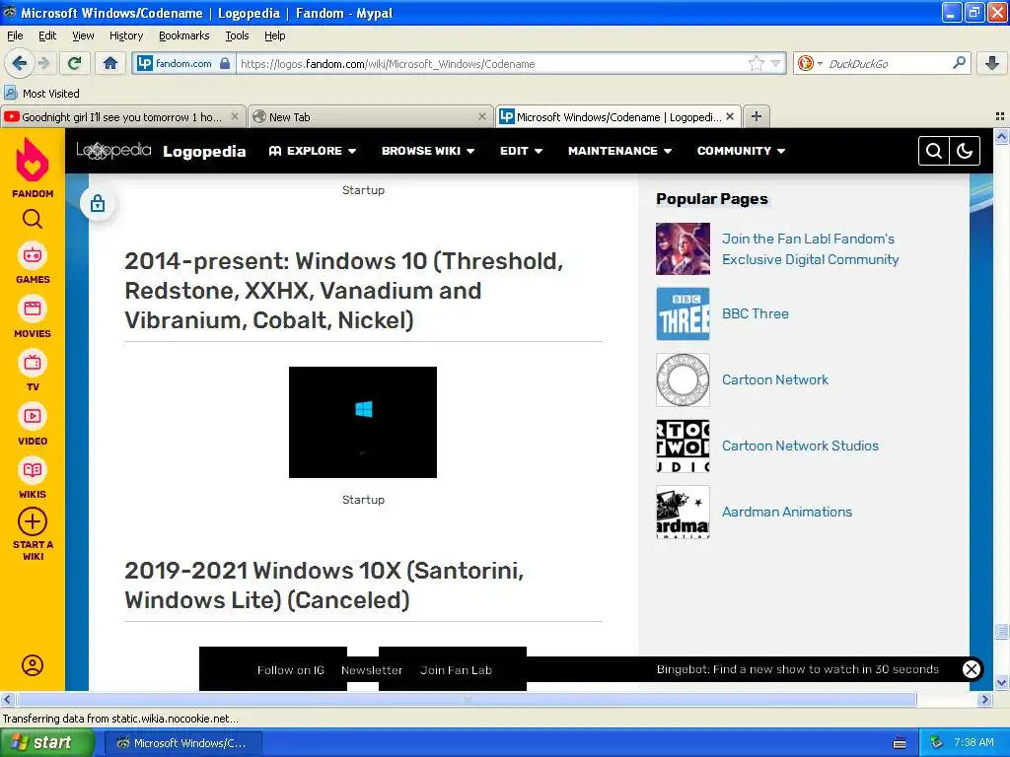Click the 7:38 AM system clock
Image resolution: width=1010 pixels, height=757 pixels.
click(x=974, y=743)
